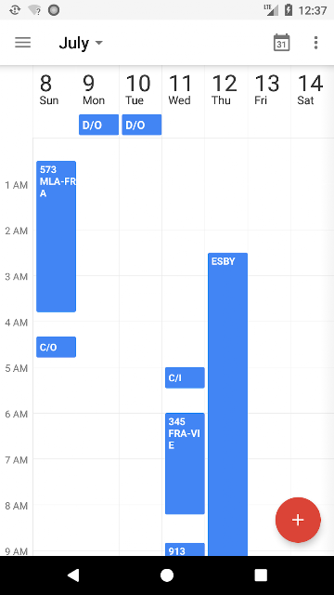The width and height of the screenshot is (334, 595).
Task: Open the 345 FRA-VIE event
Action: point(185,464)
